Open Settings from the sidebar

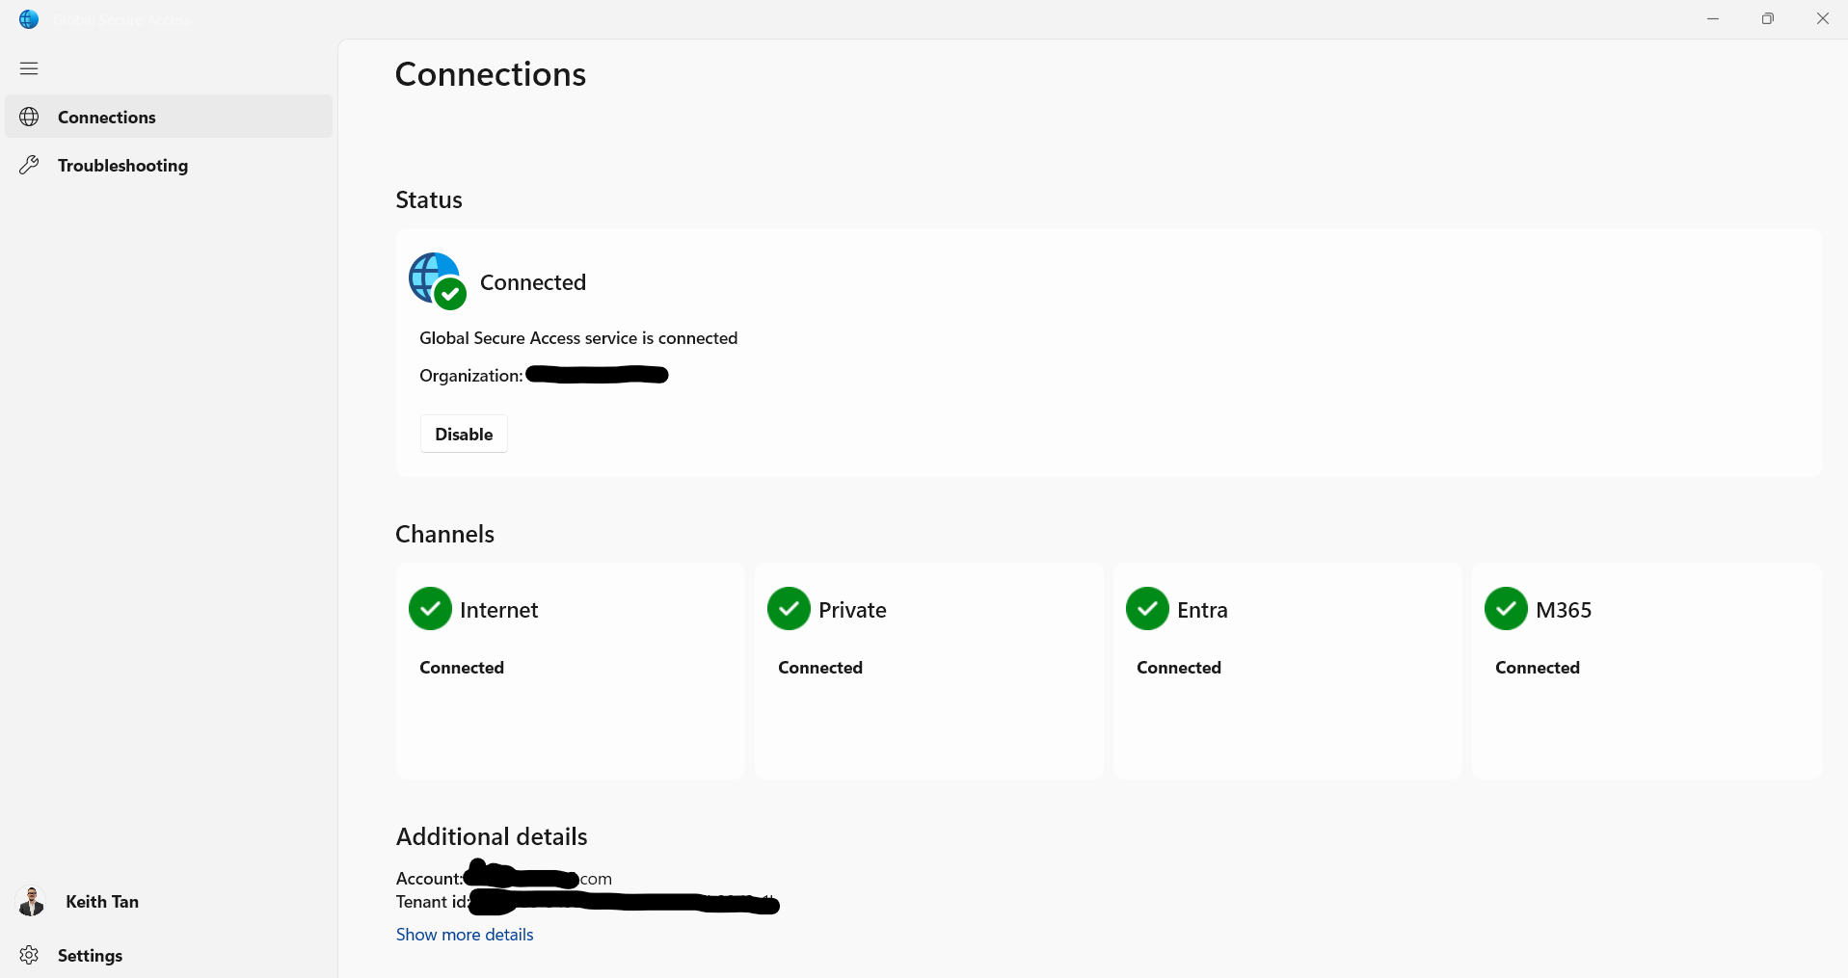[91, 956]
